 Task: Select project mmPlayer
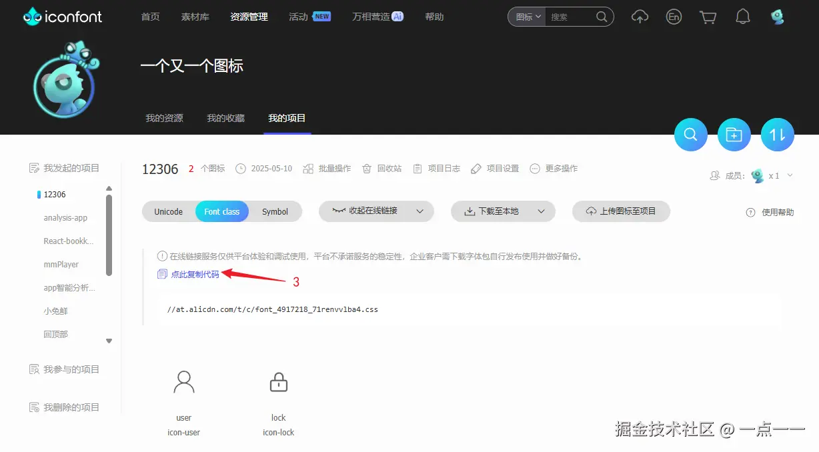pos(61,265)
